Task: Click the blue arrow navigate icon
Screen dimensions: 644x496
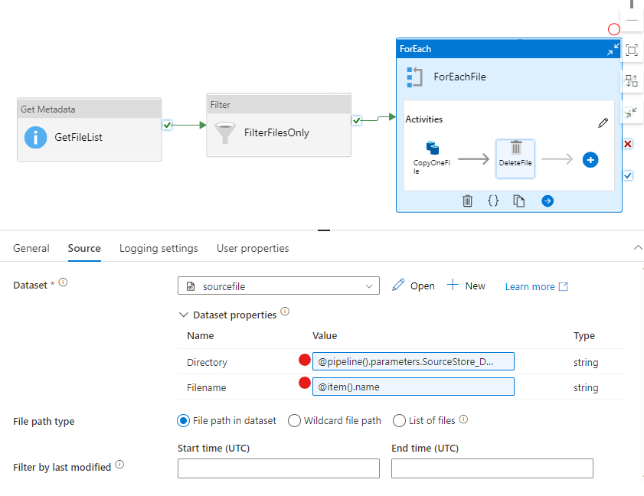Action: click(549, 201)
